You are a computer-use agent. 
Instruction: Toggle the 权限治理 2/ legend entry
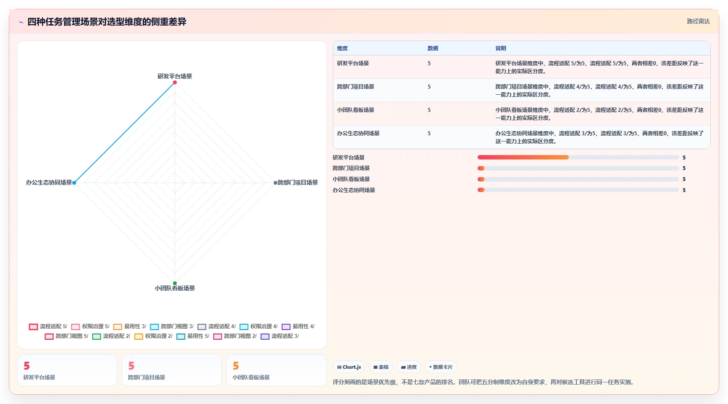153,336
